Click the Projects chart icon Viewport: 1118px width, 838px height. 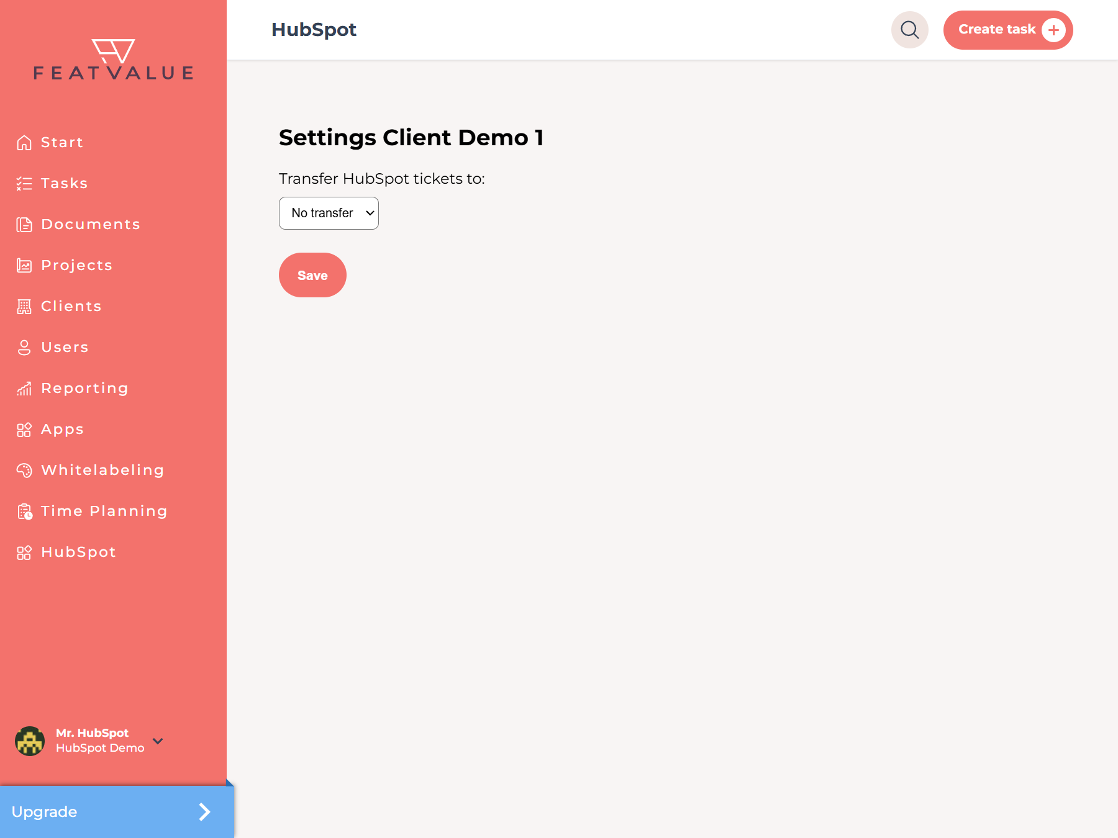tap(24, 266)
